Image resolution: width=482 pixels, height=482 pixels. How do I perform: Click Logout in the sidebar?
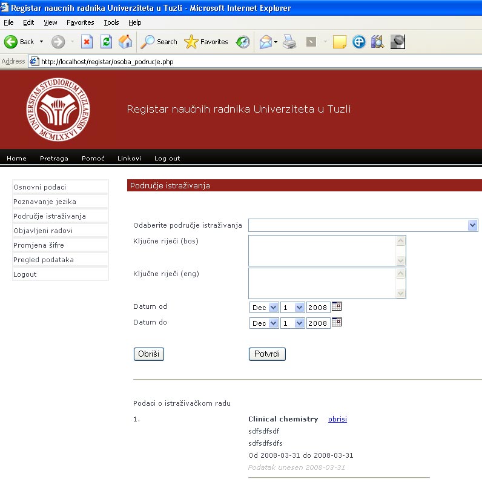pyautogui.click(x=61, y=274)
